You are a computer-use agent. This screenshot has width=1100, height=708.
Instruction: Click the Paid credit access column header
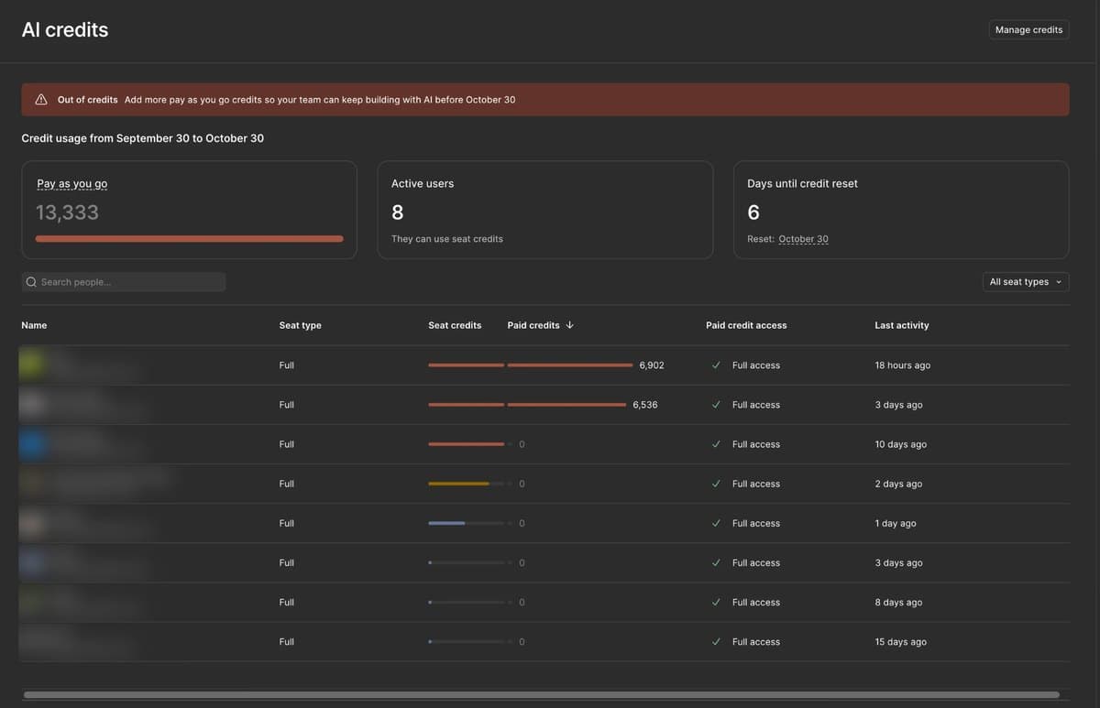(746, 325)
